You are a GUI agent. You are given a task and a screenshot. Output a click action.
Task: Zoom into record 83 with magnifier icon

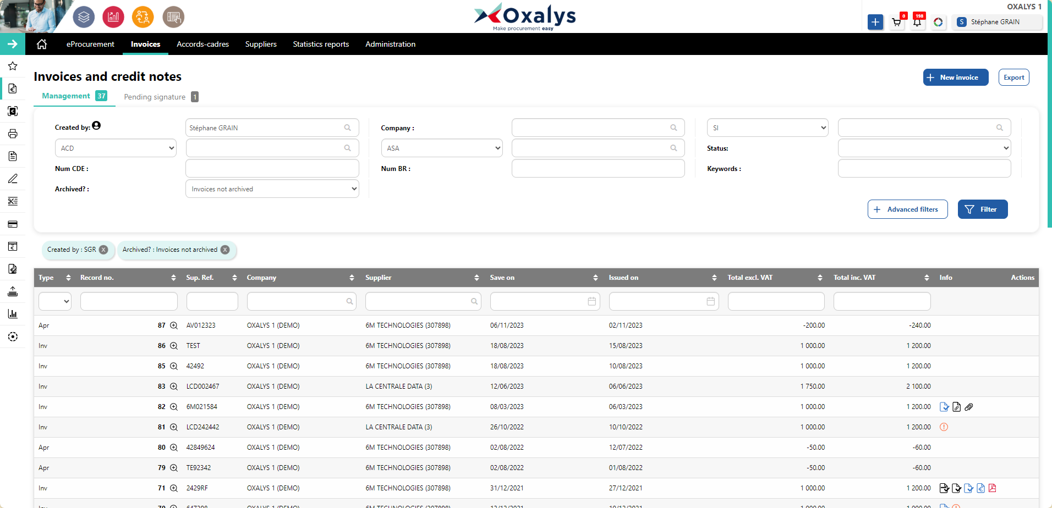point(174,386)
